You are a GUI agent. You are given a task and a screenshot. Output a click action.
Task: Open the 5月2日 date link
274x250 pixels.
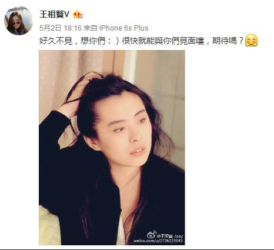[51, 28]
